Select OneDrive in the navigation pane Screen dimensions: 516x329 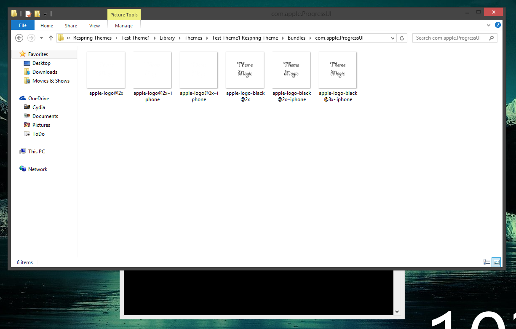38,99
